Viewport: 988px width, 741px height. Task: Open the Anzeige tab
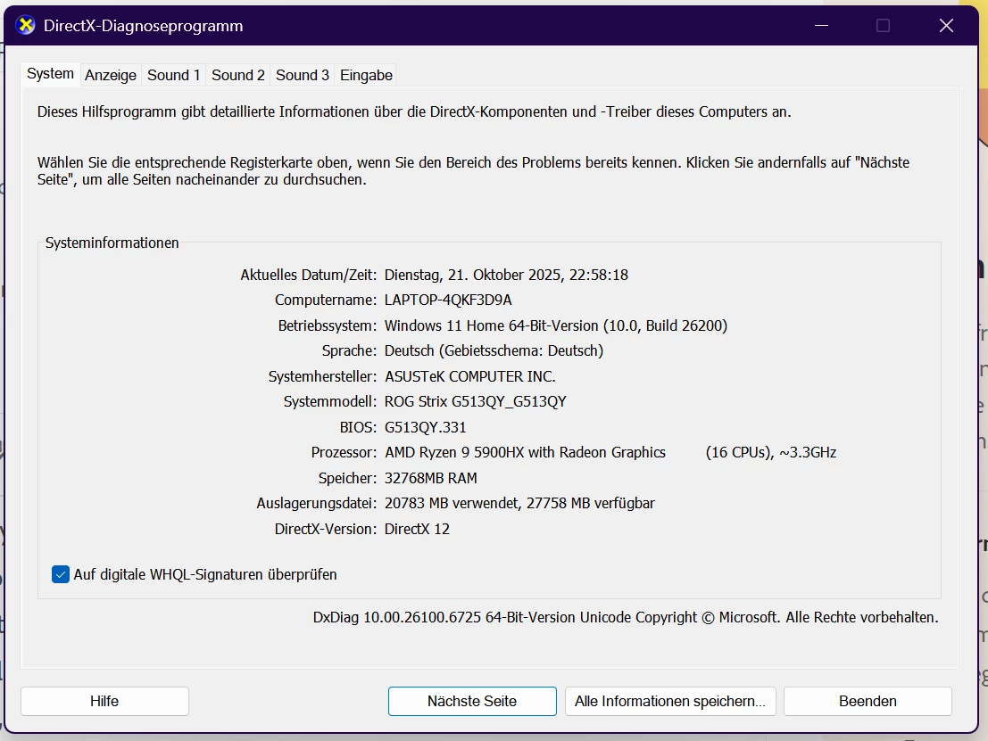pyautogui.click(x=111, y=75)
